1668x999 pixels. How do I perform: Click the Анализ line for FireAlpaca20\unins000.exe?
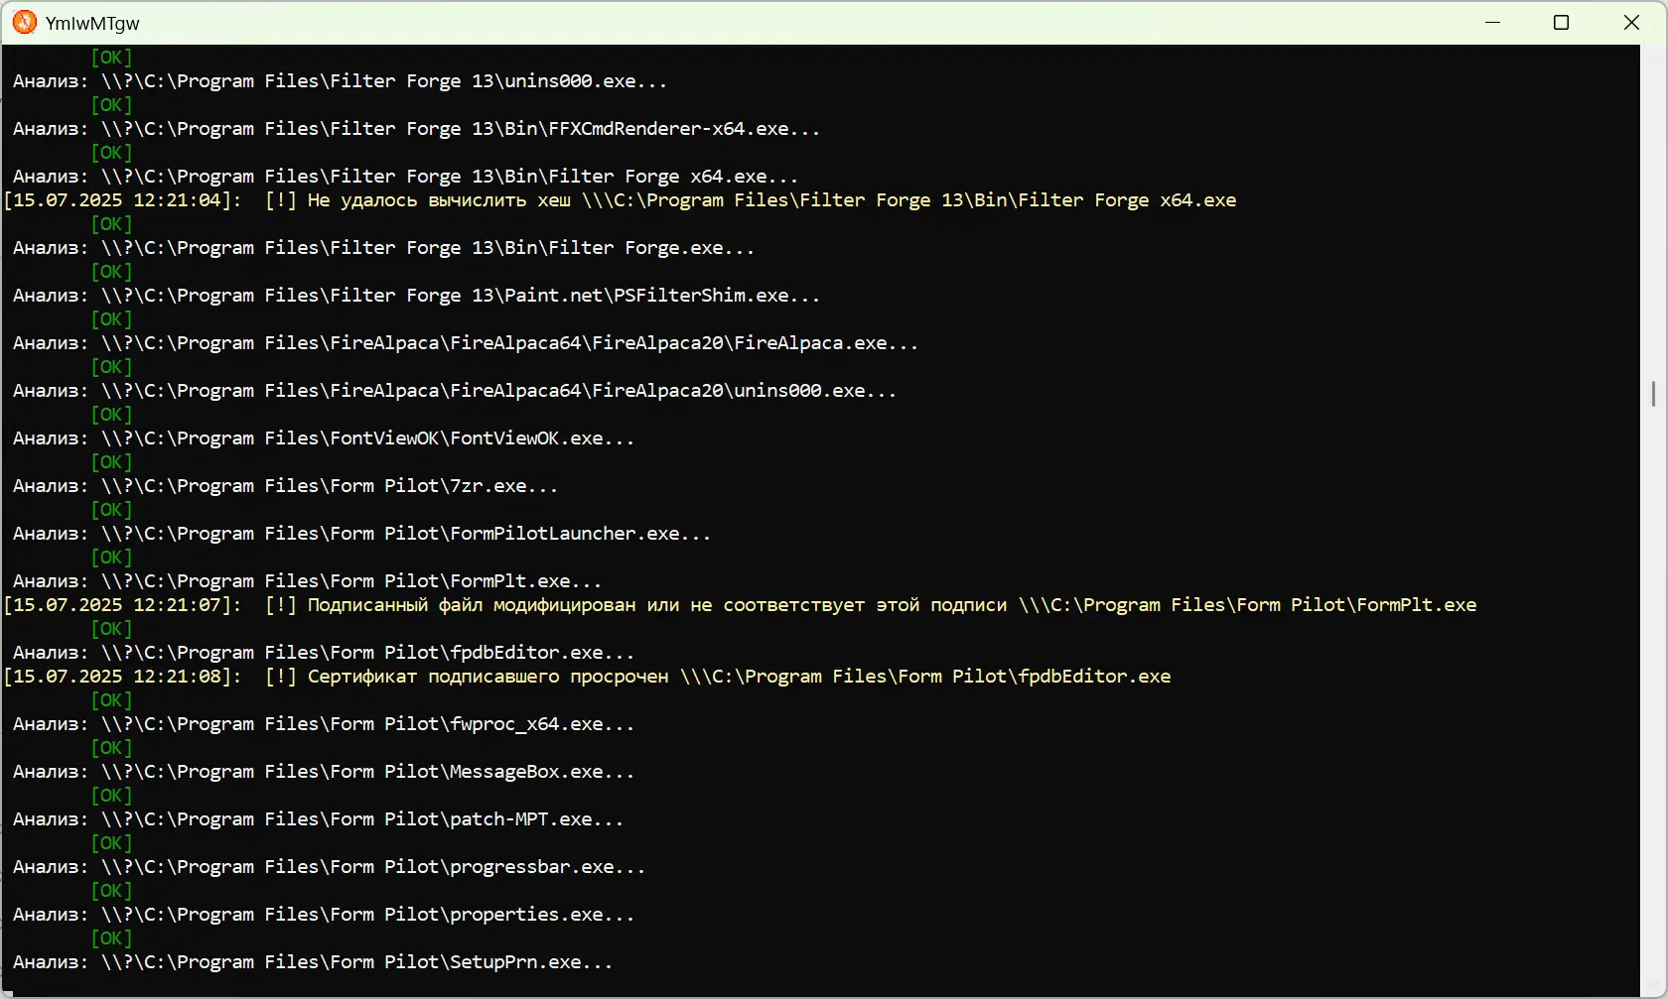[x=455, y=391]
